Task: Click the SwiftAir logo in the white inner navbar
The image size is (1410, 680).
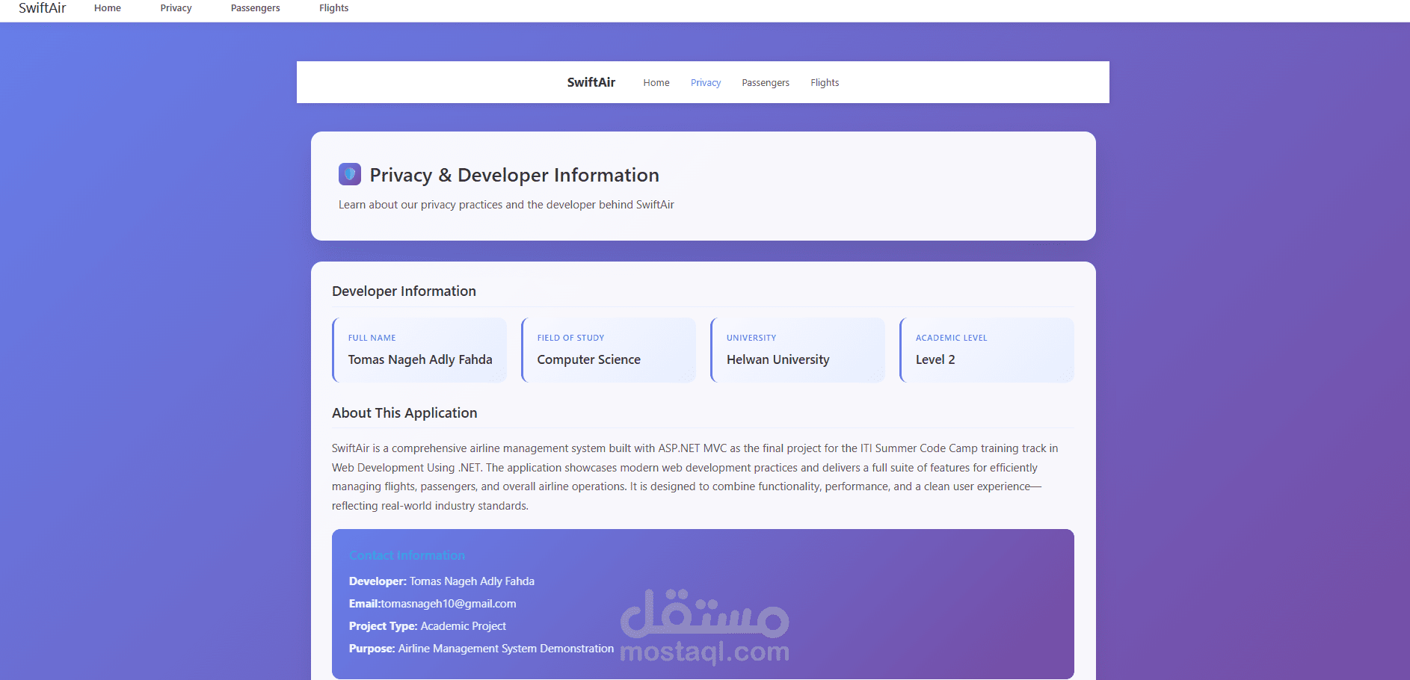Action: [x=591, y=82]
